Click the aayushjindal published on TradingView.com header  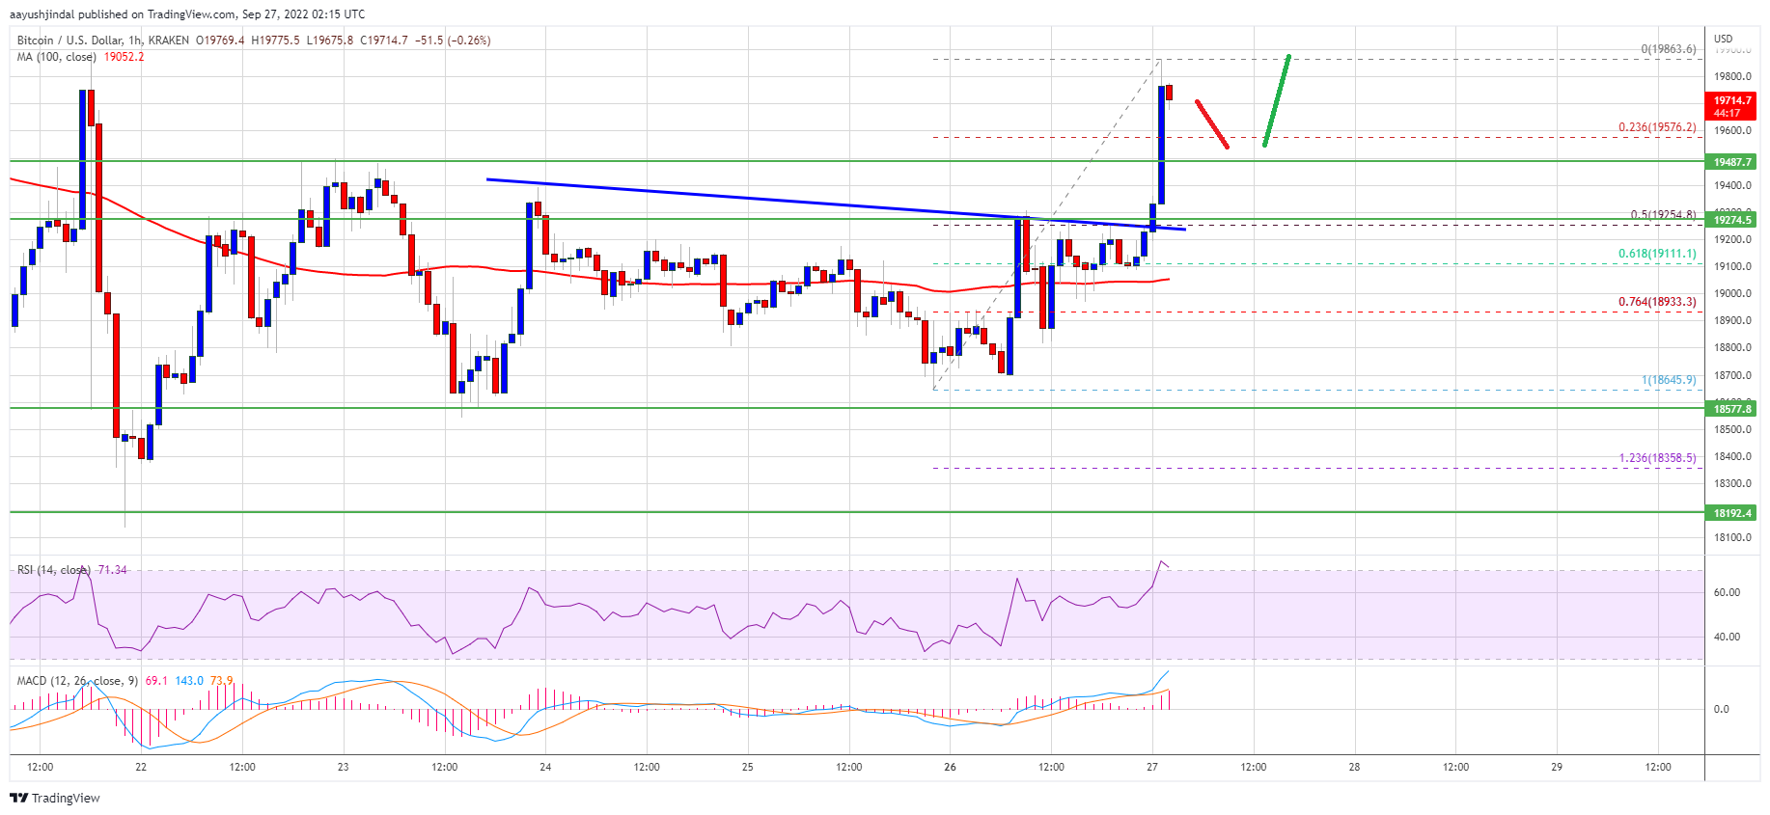(187, 14)
